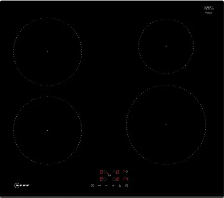Tap the center dot of the front-left cooking zone
This screenshot has height=198, width=224.
point(48,130)
